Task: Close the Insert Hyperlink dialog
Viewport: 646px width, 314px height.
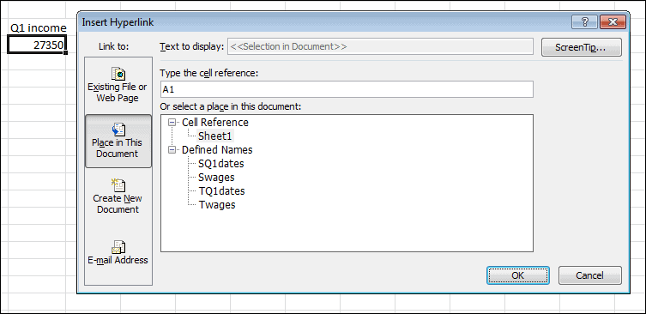Action: [x=613, y=22]
